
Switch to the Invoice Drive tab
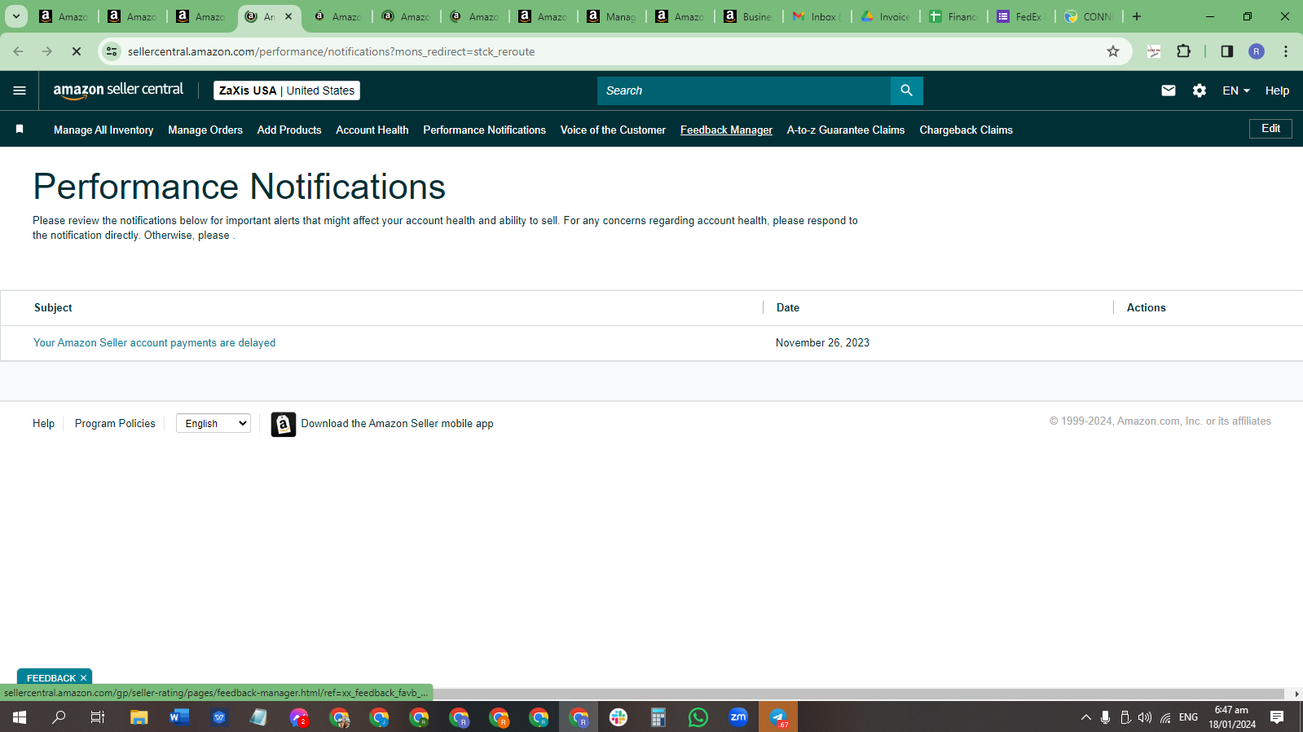(887, 16)
